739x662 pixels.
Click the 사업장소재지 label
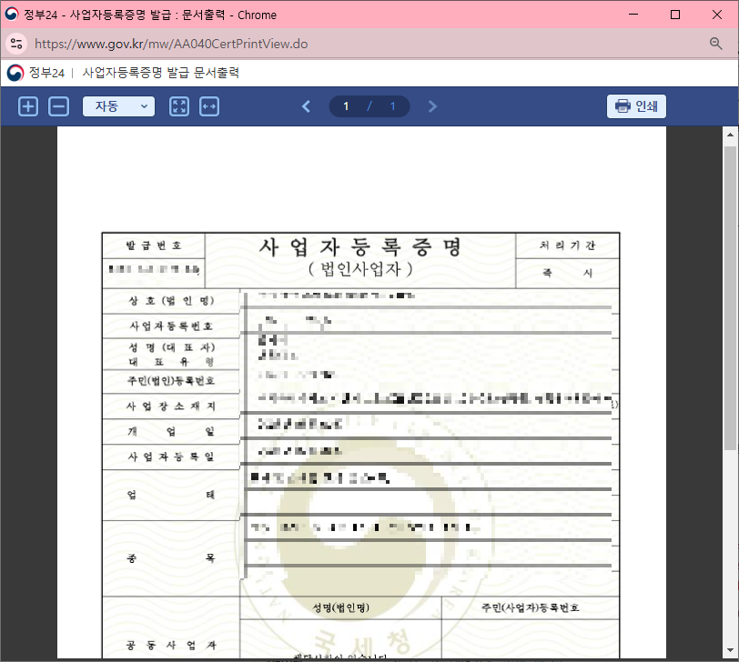point(171,406)
